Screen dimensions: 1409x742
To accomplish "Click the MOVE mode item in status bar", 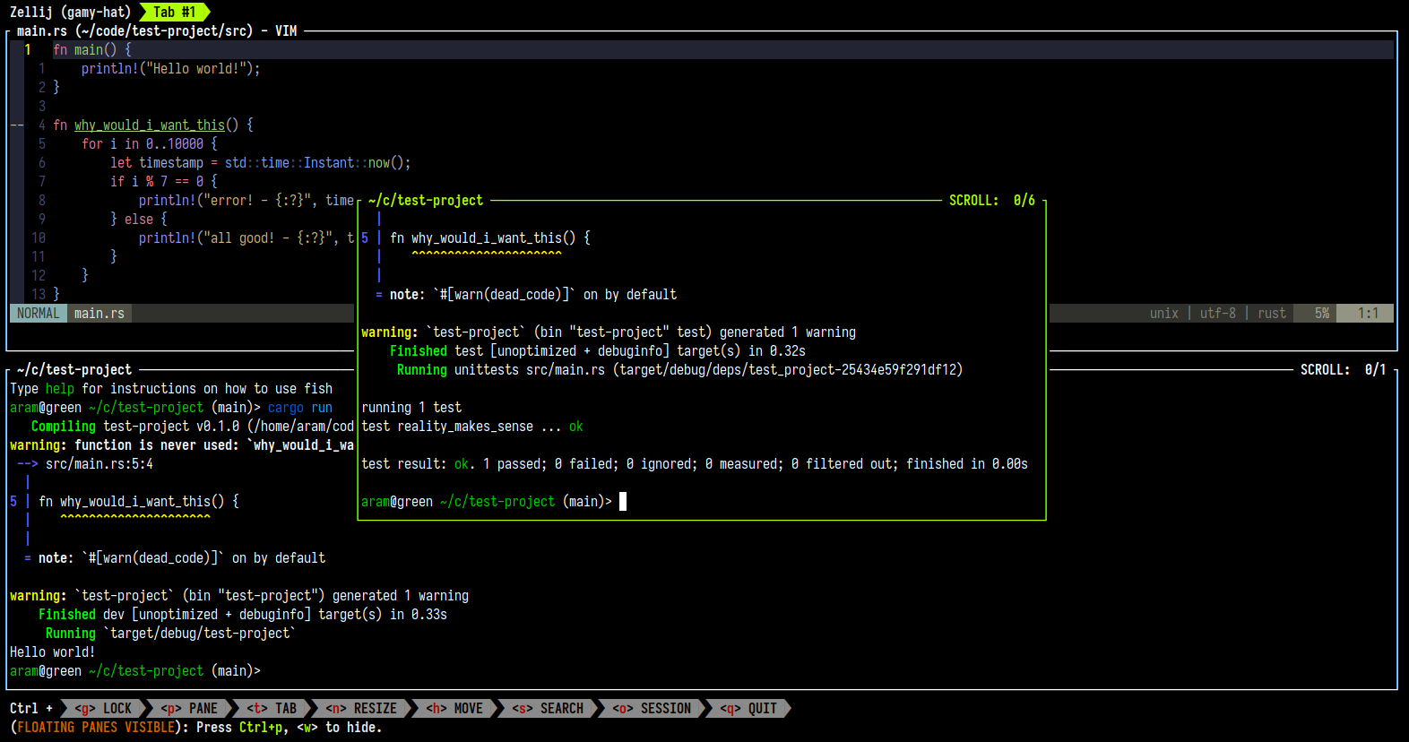I will tap(454, 708).
